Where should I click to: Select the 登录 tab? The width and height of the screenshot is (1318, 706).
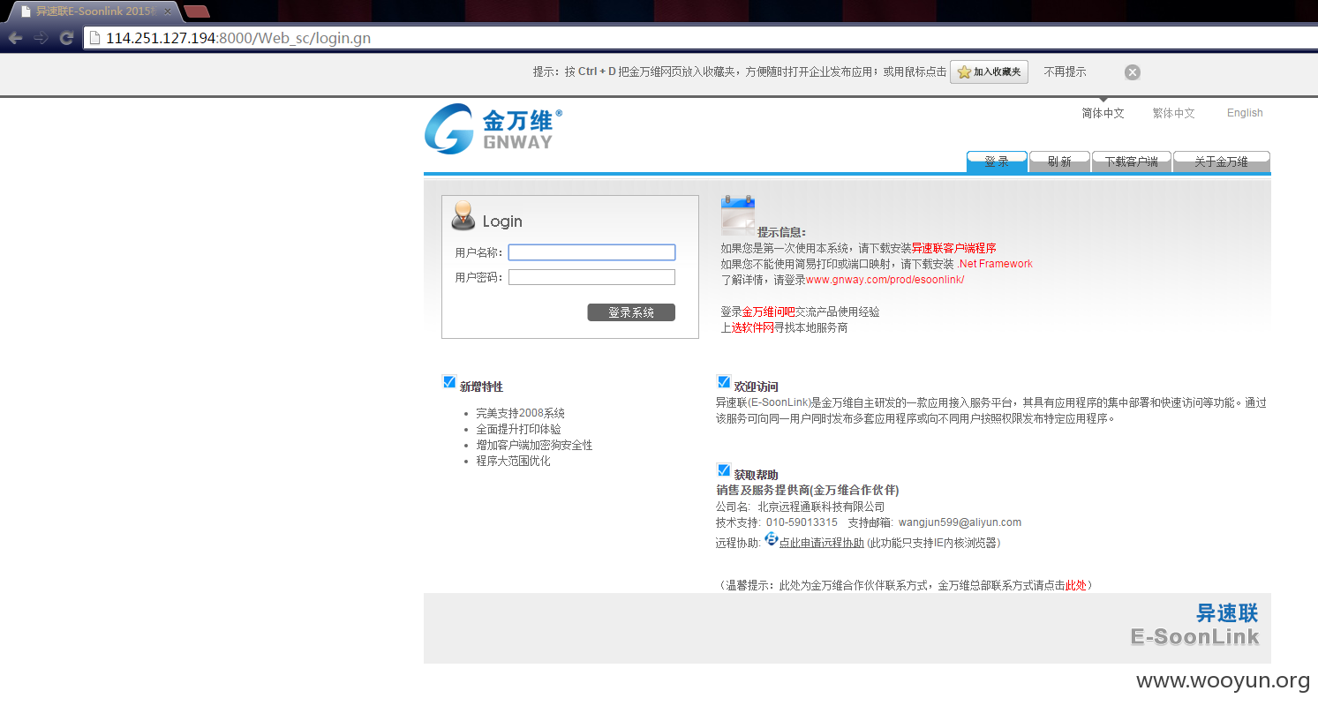coord(997,161)
